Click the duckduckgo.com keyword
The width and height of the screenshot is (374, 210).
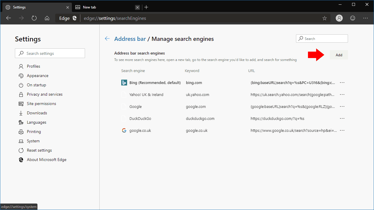(200, 118)
